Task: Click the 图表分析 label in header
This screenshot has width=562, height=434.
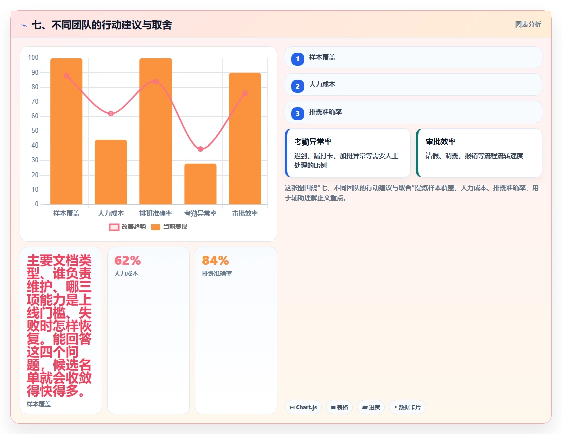Action: (528, 25)
